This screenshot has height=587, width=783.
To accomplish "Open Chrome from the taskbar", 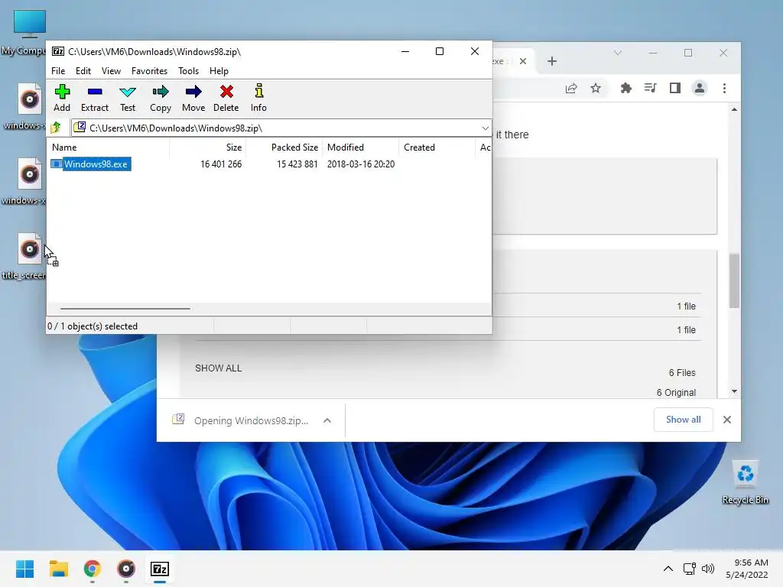I will (93, 569).
